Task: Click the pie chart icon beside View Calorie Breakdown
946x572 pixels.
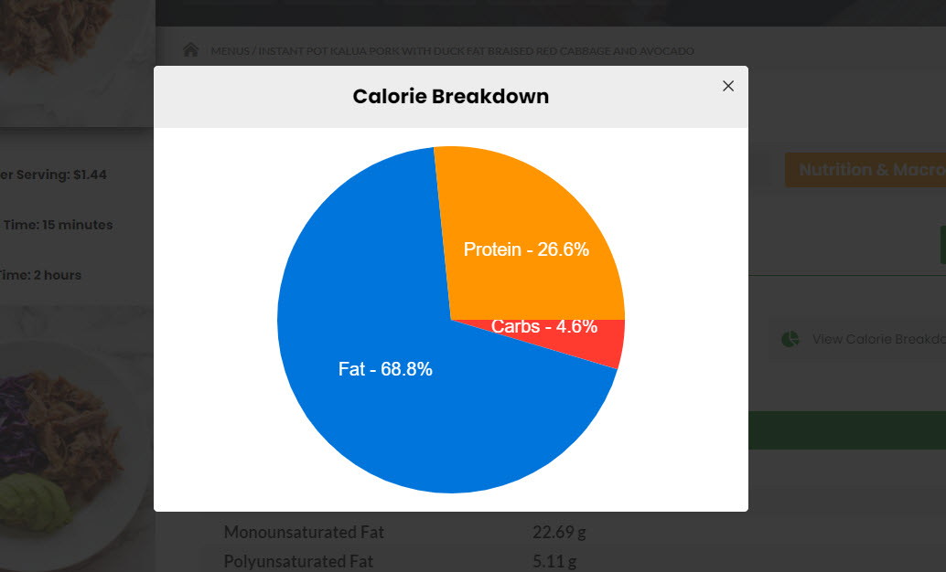Action: (790, 339)
